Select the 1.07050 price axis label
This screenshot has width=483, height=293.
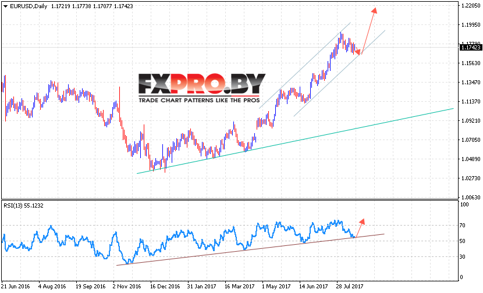(x=471, y=140)
